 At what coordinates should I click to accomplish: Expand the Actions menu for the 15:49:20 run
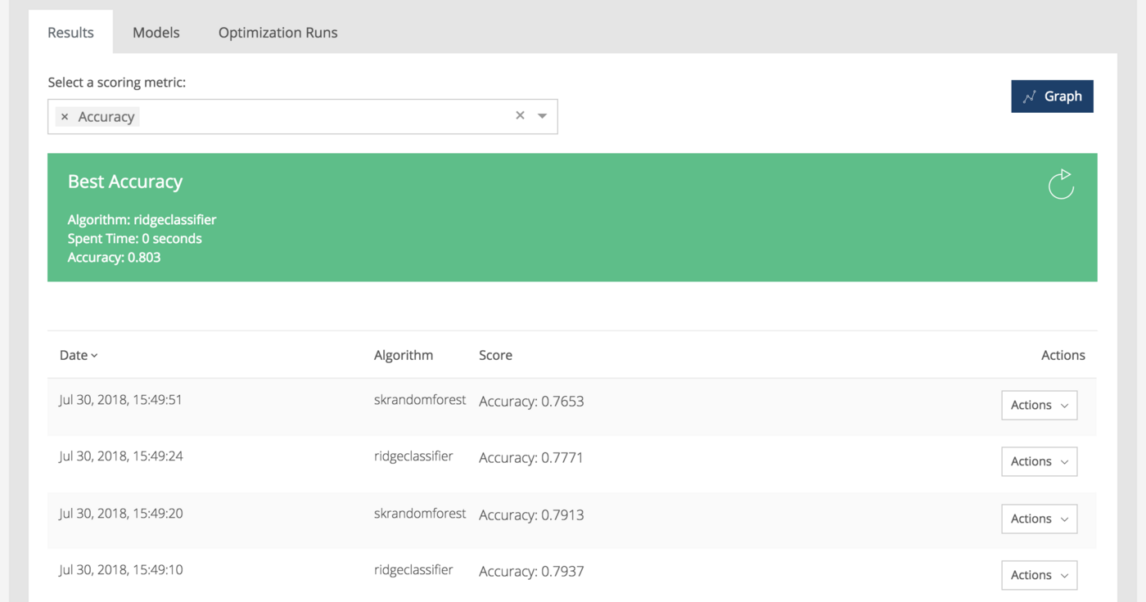click(1039, 519)
